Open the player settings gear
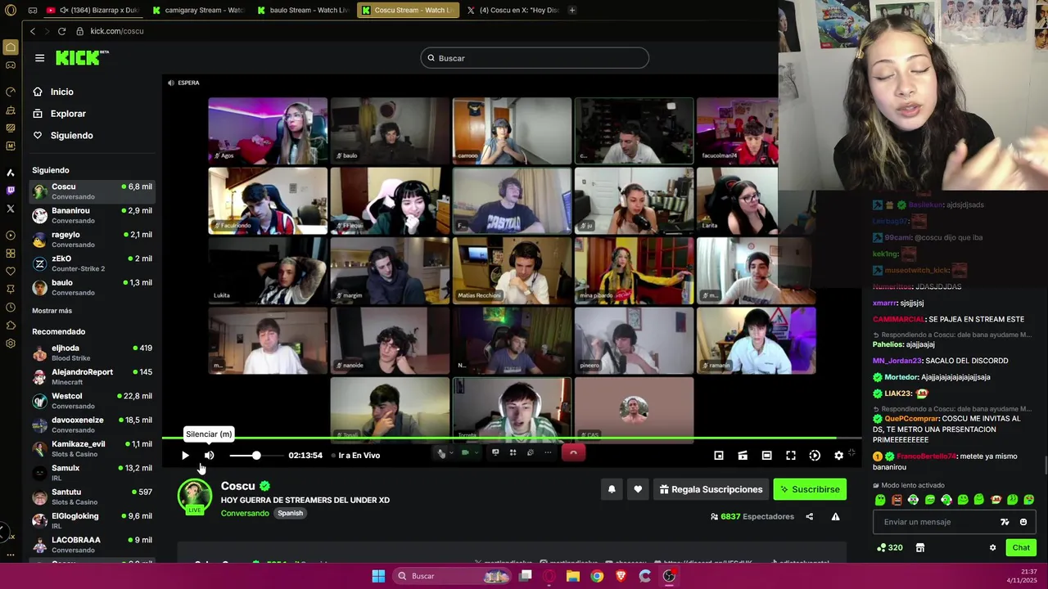This screenshot has height=589, width=1048. coord(838,456)
